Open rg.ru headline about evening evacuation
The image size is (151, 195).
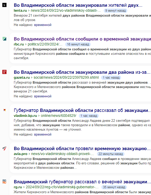point(82,182)
